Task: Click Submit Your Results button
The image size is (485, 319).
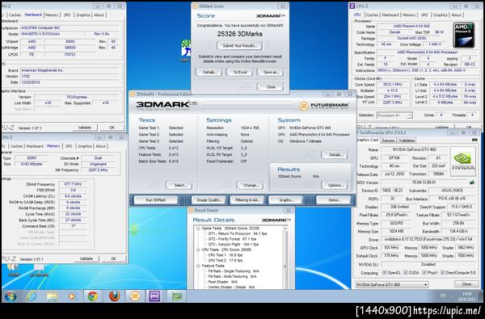Action: [240, 46]
